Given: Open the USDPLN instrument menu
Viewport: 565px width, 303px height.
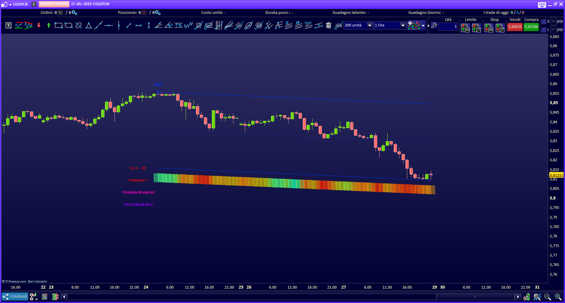Looking at the screenshot, I should [10, 4].
